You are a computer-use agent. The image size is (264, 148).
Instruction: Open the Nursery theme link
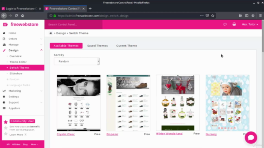211,134
